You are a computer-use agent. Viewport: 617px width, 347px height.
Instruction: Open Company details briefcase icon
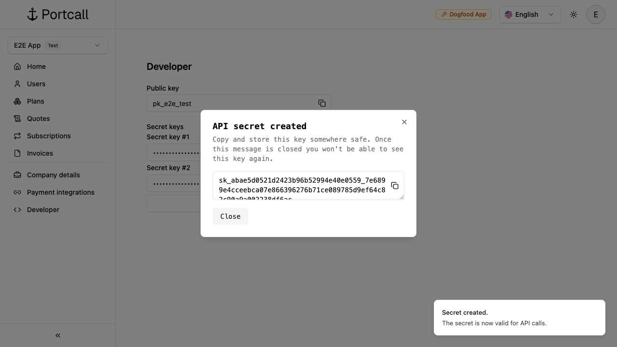coord(17,175)
